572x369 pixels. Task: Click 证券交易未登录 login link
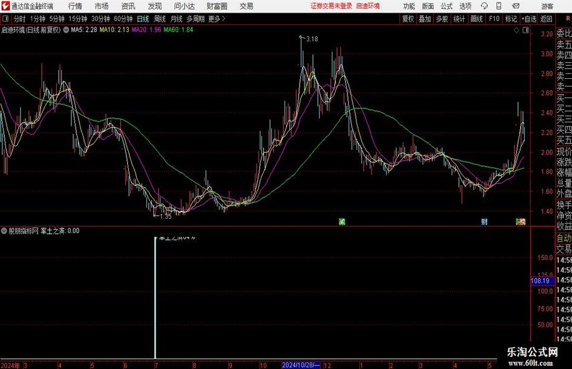tap(331, 6)
